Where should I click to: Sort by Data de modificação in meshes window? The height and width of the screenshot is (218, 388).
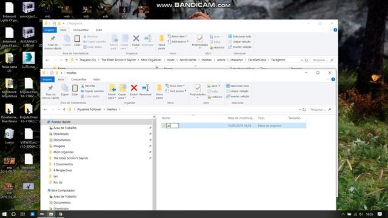pos(241,118)
